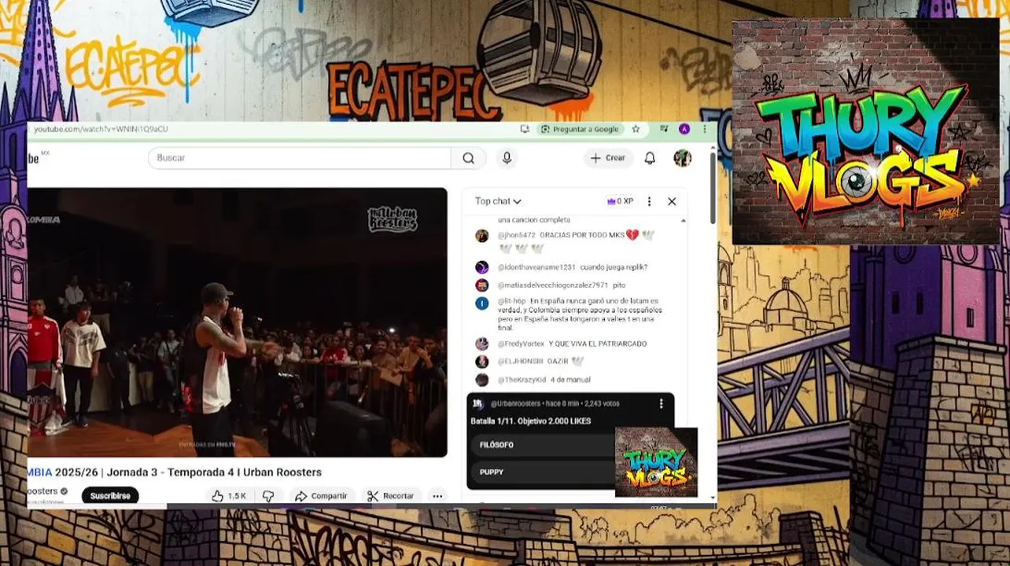
Task: Click the @TheKrazyKid username in chat
Action: pos(521,380)
